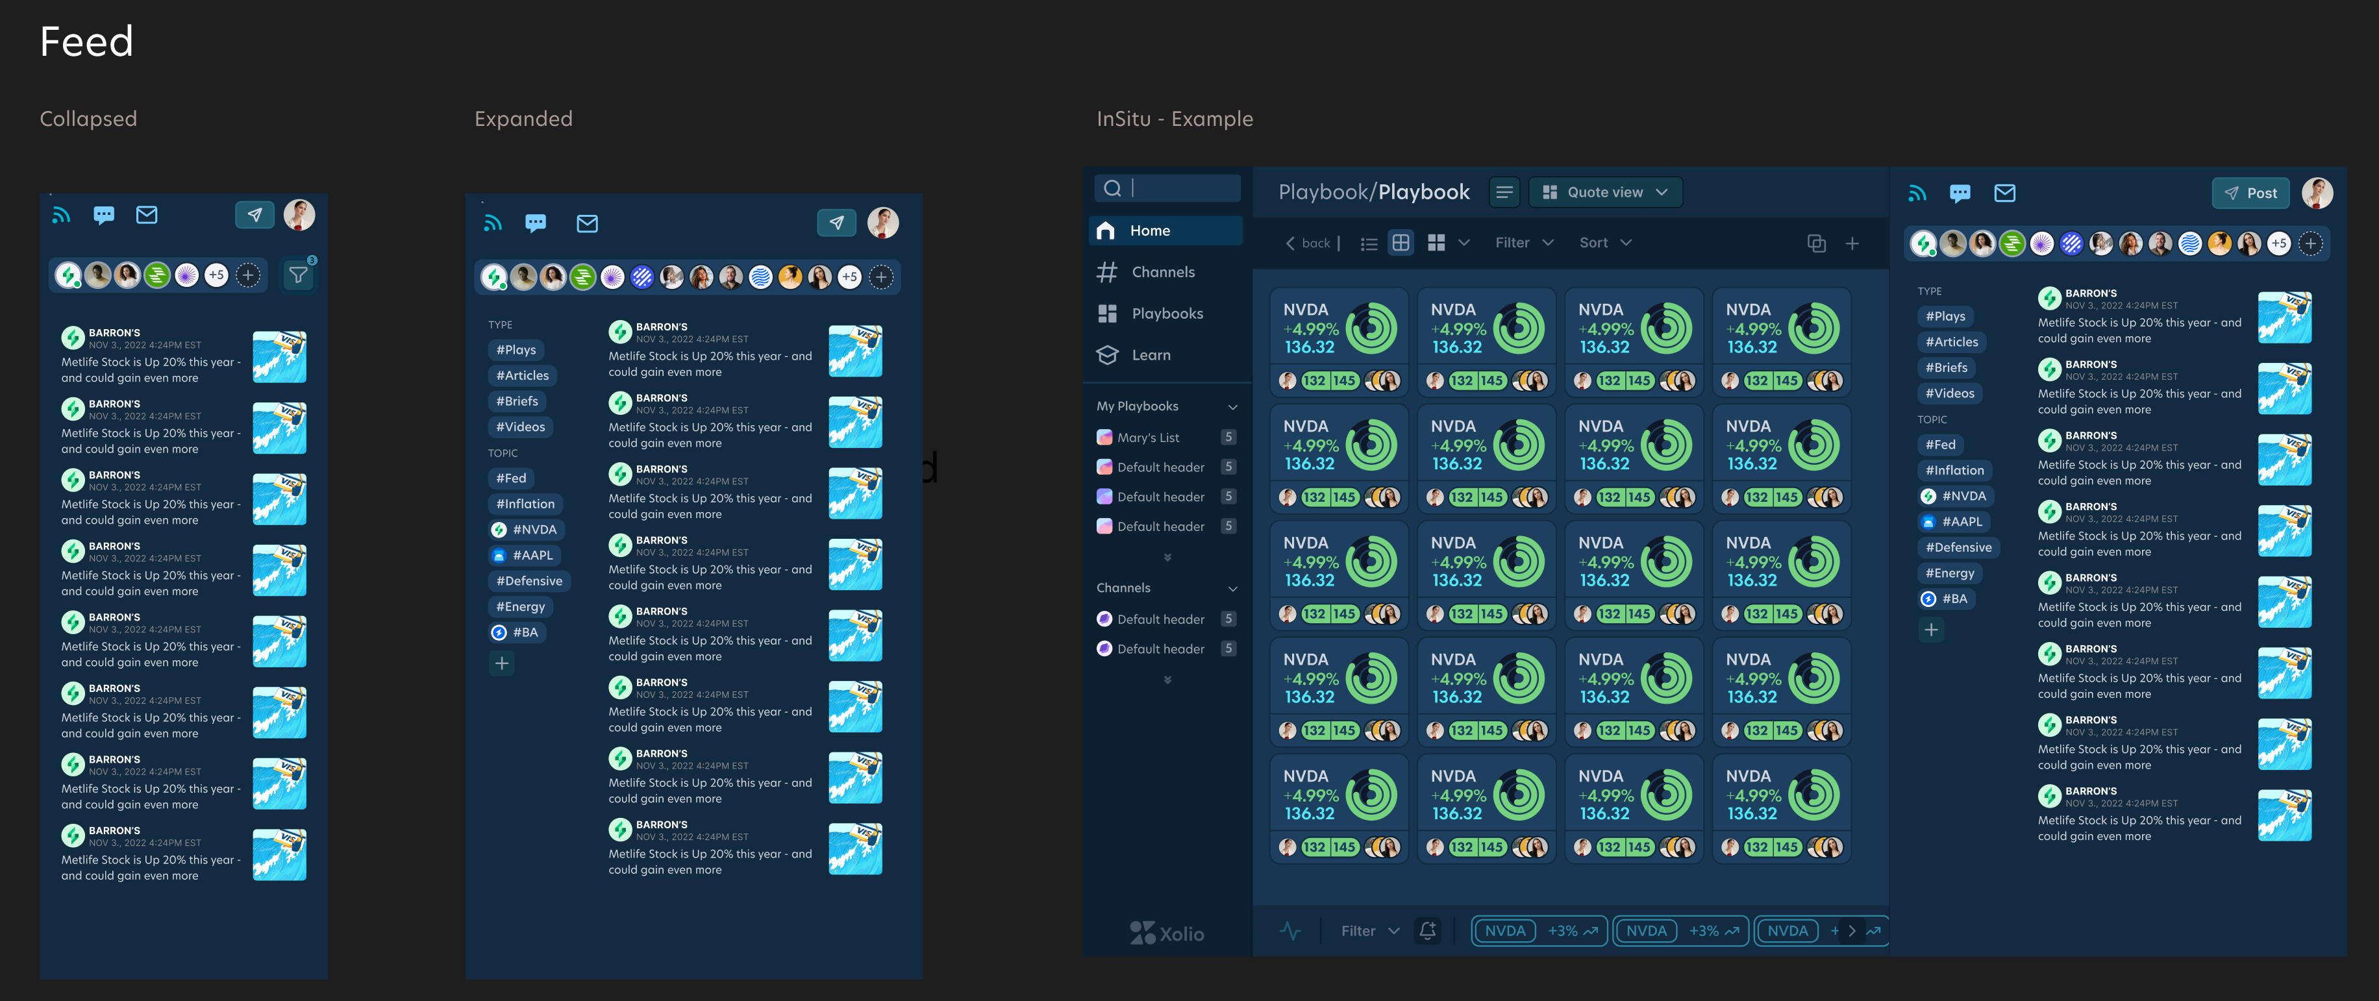The height and width of the screenshot is (1001, 2379).
Task: Select the list view icon in Playbook toolbar
Action: 1369,242
